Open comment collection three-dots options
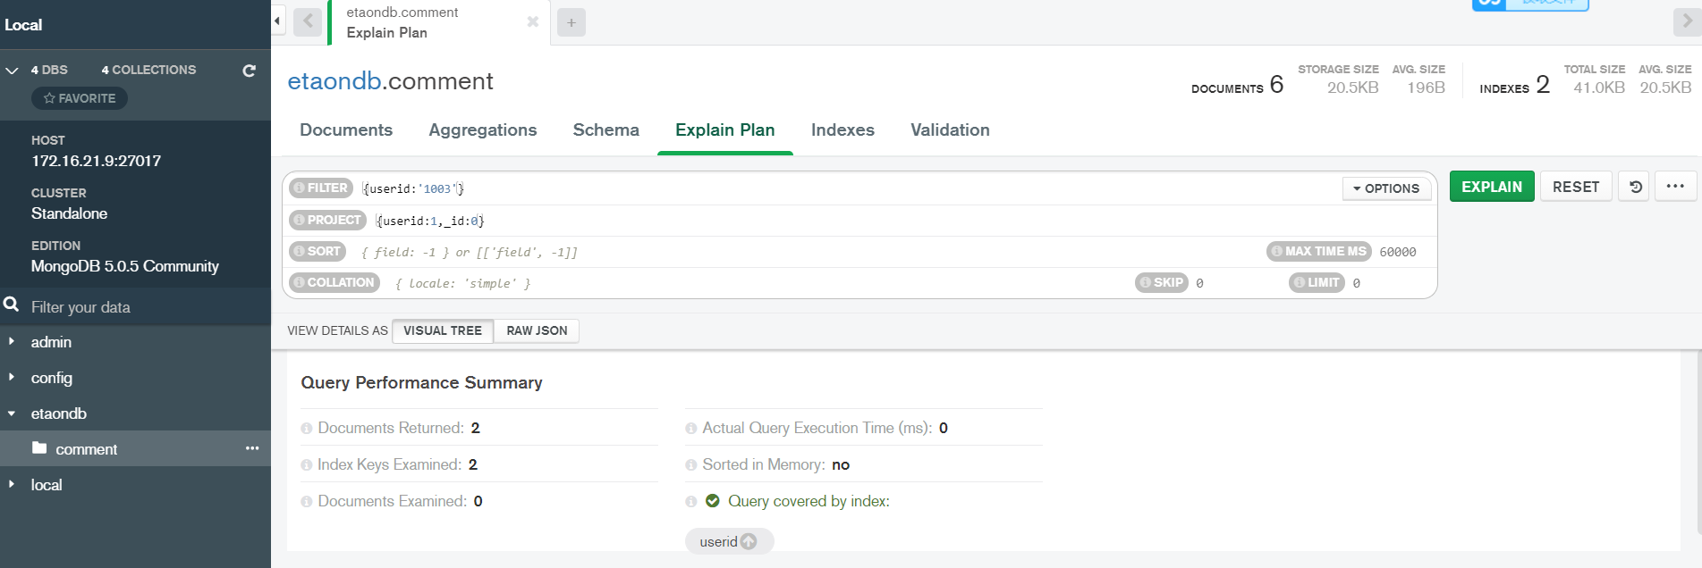This screenshot has width=1702, height=568. click(252, 448)
